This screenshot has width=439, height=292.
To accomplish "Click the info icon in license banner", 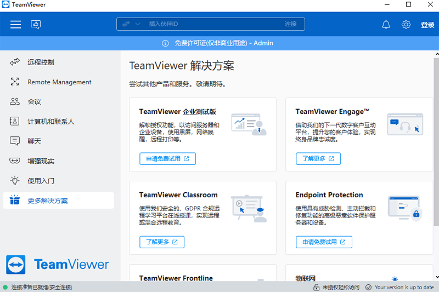I will pyautogui.click(x=166, y=43).
